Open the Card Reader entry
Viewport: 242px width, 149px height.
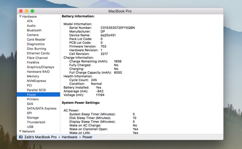(36, 40)
